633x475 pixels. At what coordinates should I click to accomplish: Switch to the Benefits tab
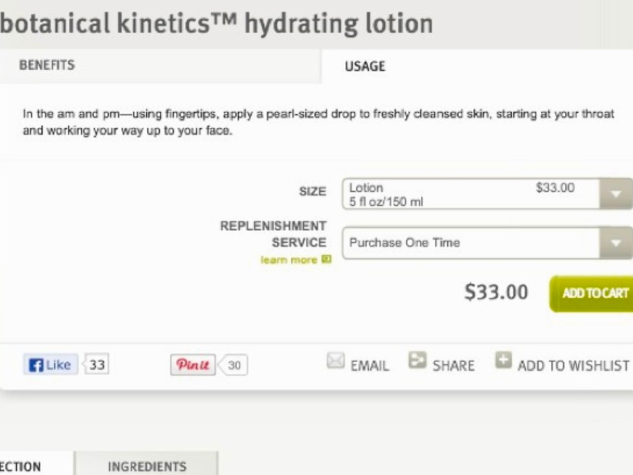click(47, 65)
